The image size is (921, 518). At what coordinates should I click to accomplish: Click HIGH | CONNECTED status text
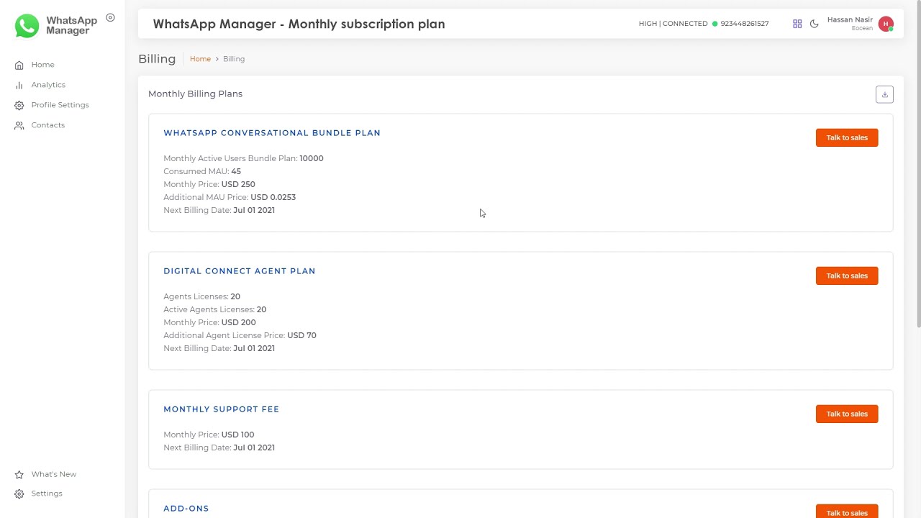(x=673, y=24)
